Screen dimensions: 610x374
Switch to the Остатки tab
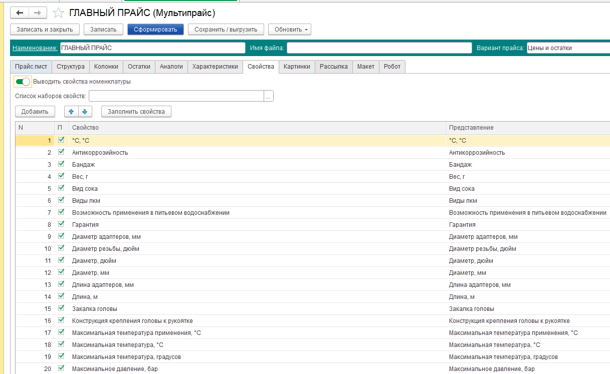[139, 67]
